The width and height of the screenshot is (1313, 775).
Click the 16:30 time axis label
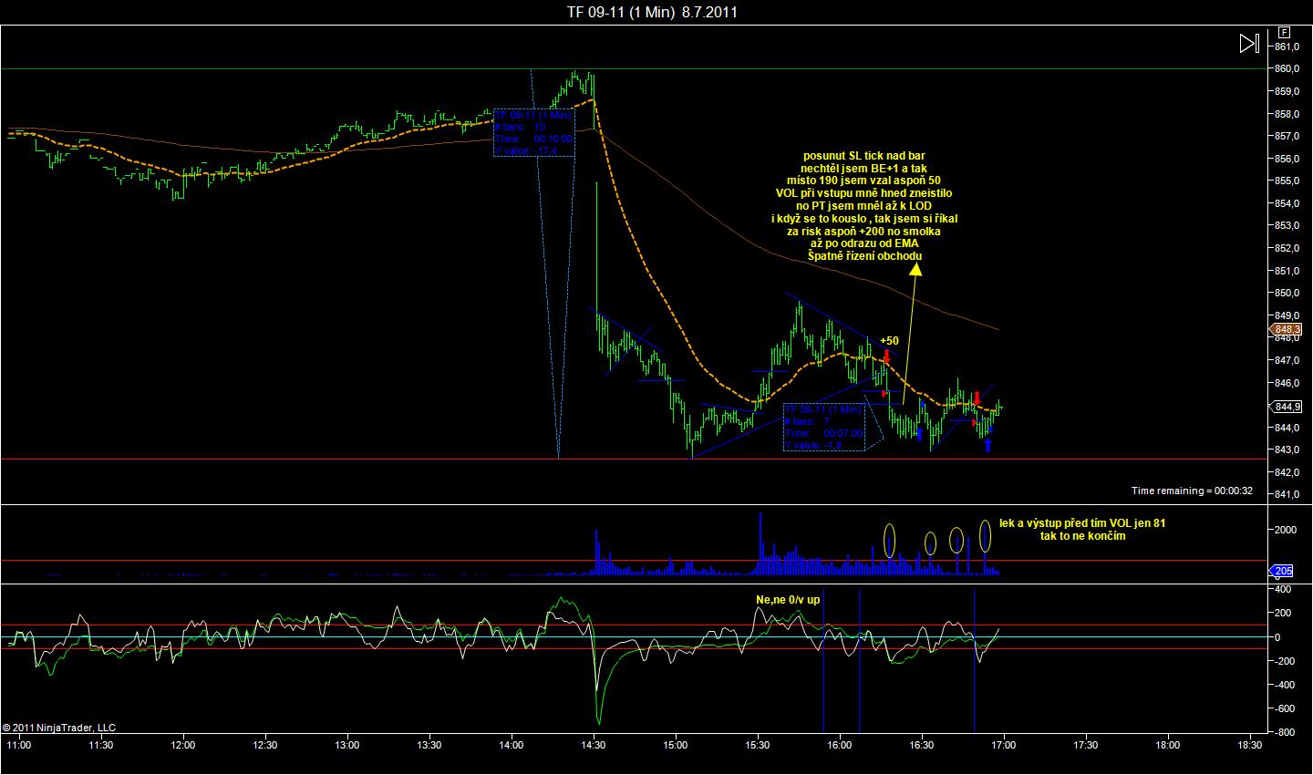pyautogui.click(x=922, y=744)
